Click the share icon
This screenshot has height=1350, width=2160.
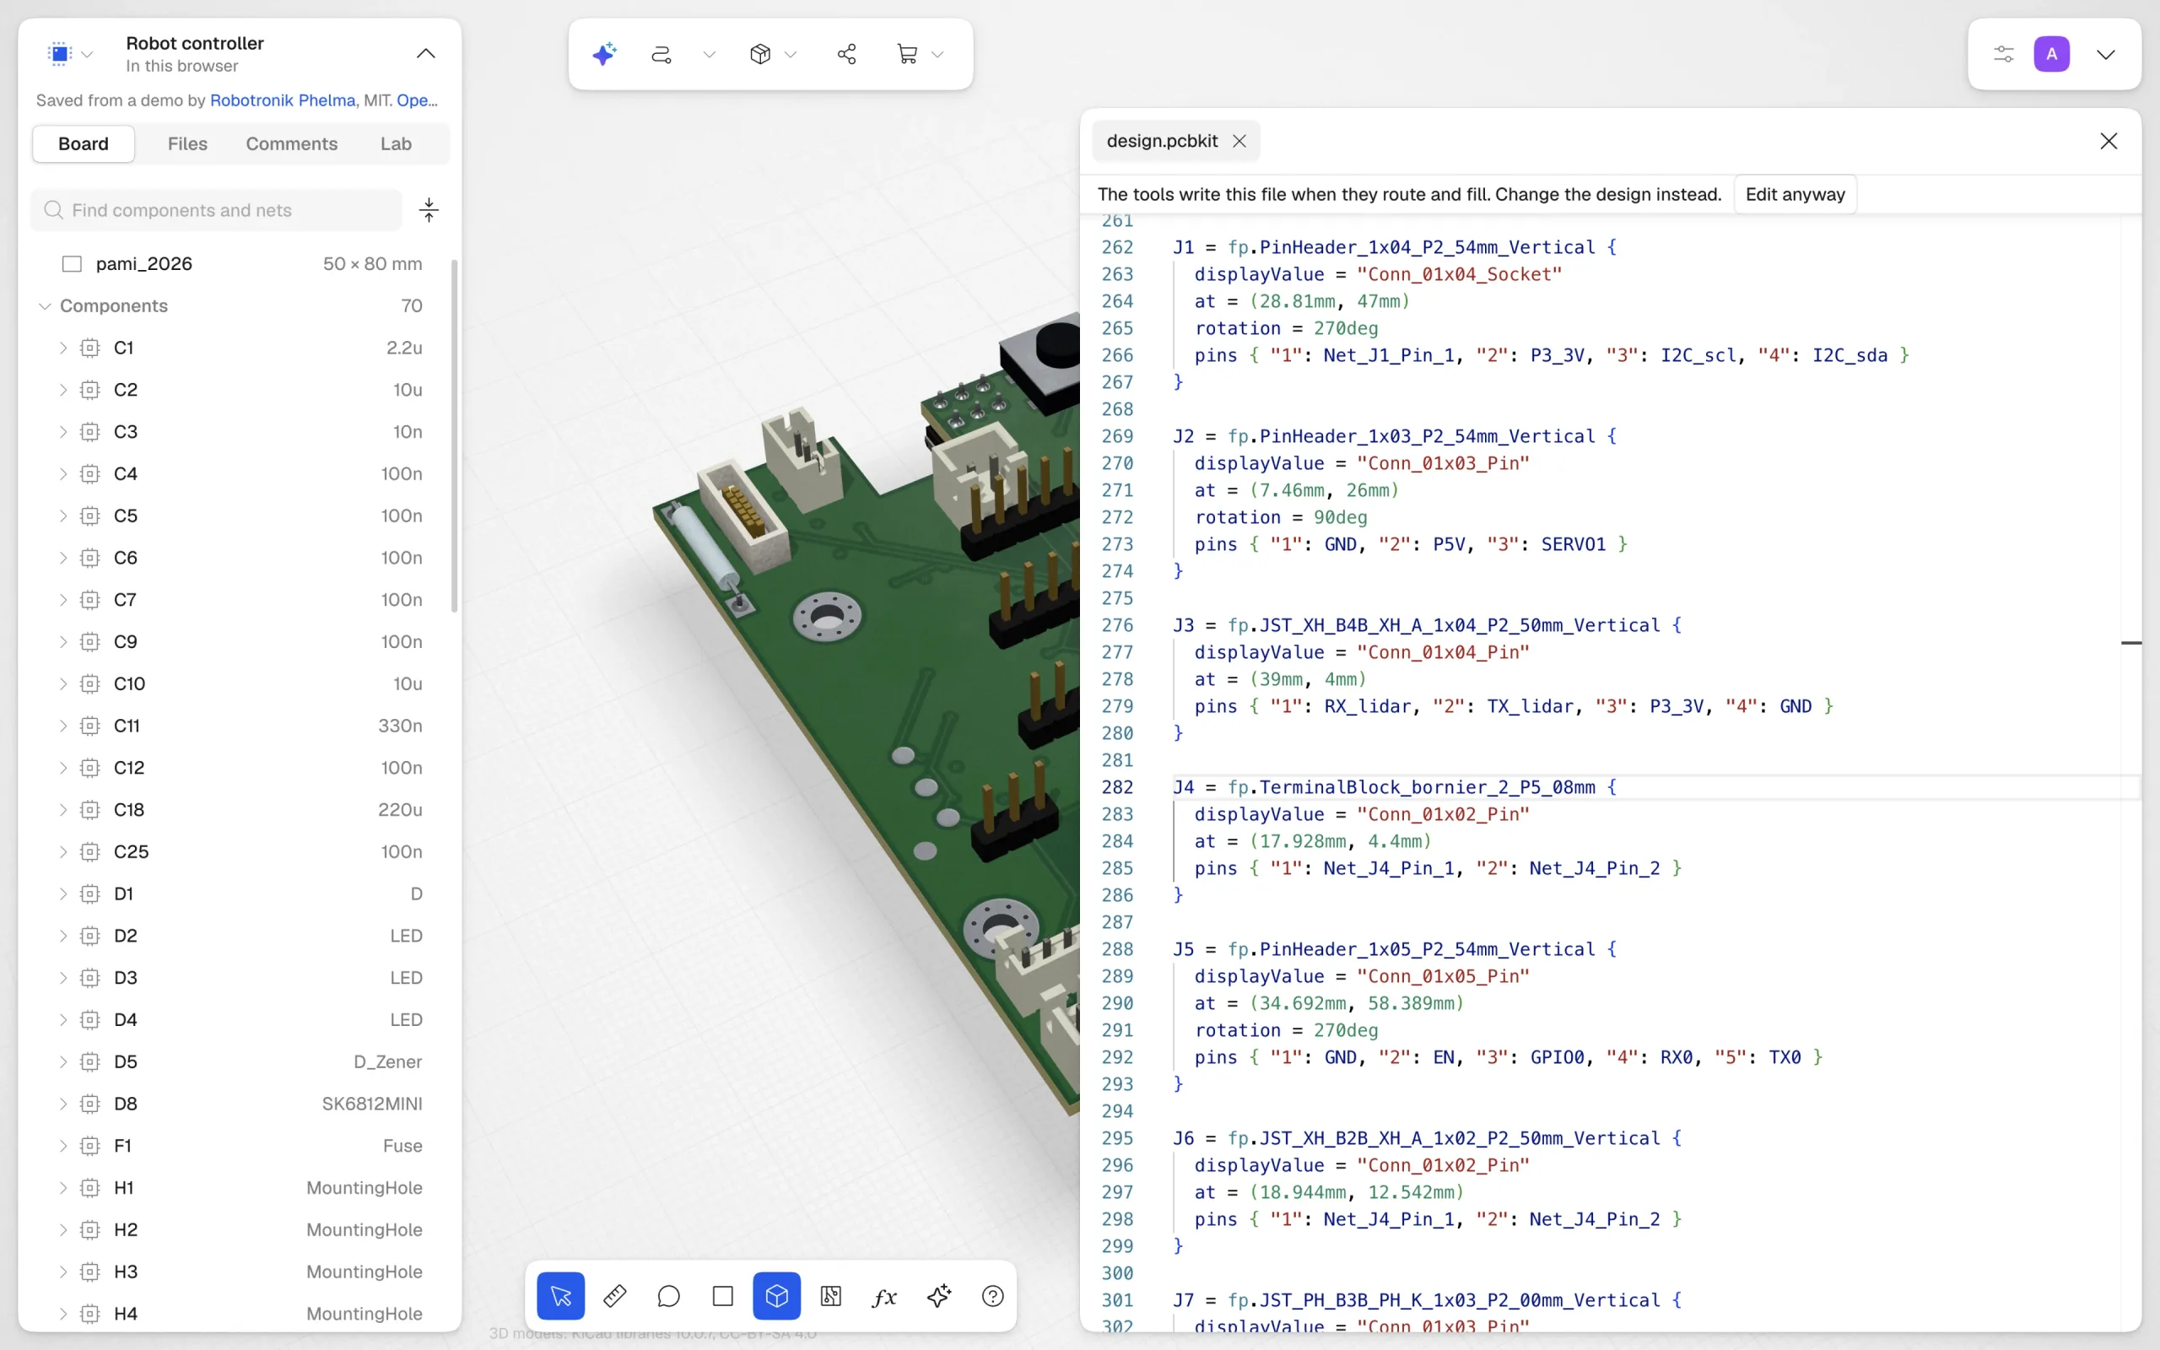(847, 55)
